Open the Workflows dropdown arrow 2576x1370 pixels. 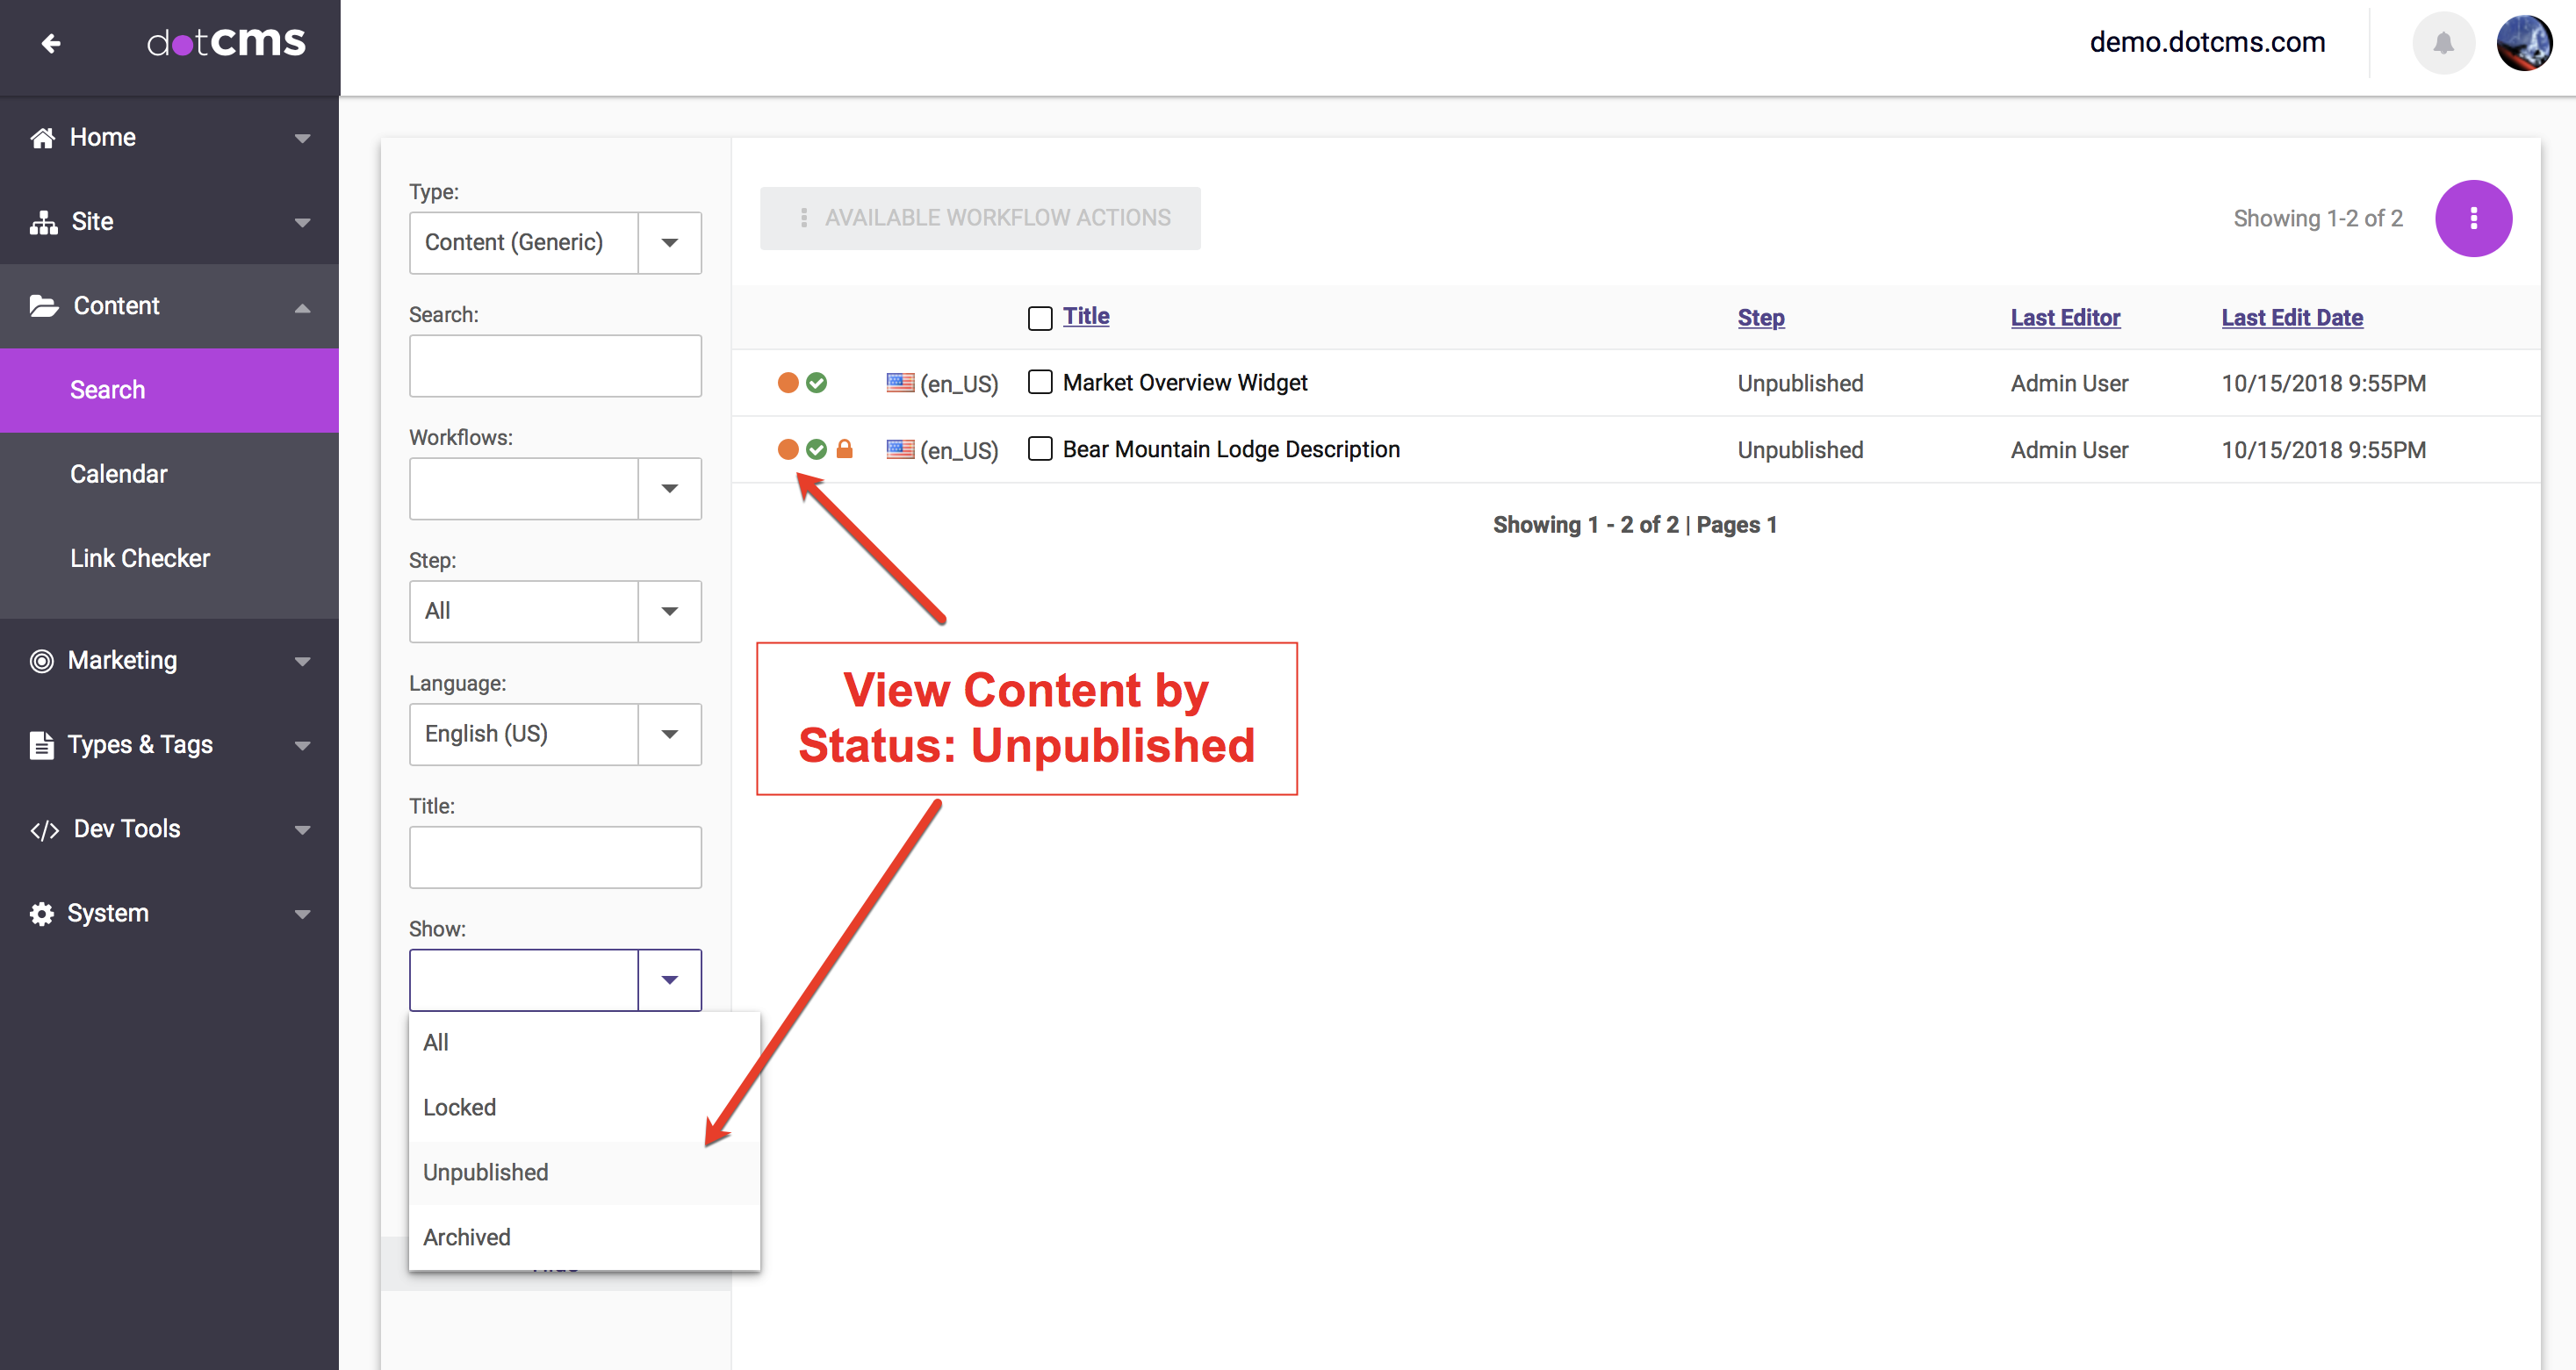click(x=669, y=488)
